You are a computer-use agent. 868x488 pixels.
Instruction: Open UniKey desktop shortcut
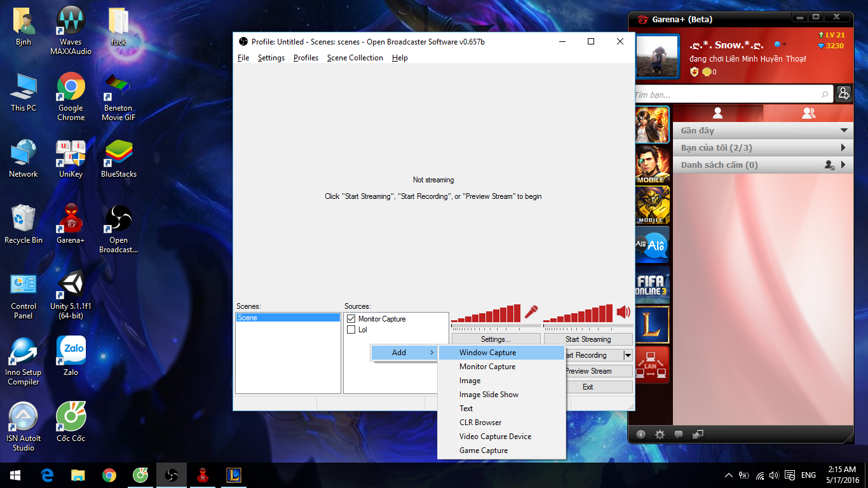coord(71,159)
